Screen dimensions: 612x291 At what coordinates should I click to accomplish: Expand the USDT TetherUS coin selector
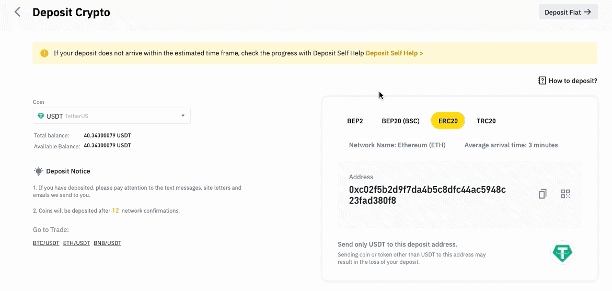click(112, 116)
